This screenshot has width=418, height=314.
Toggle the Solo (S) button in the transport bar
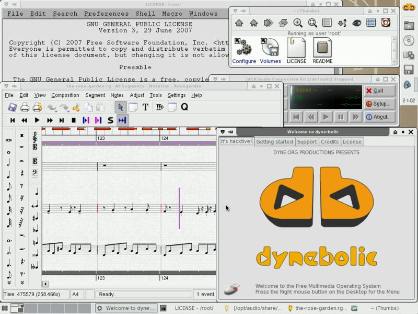click(x=110, y=120)
